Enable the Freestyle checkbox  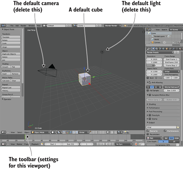click(150, 115)
